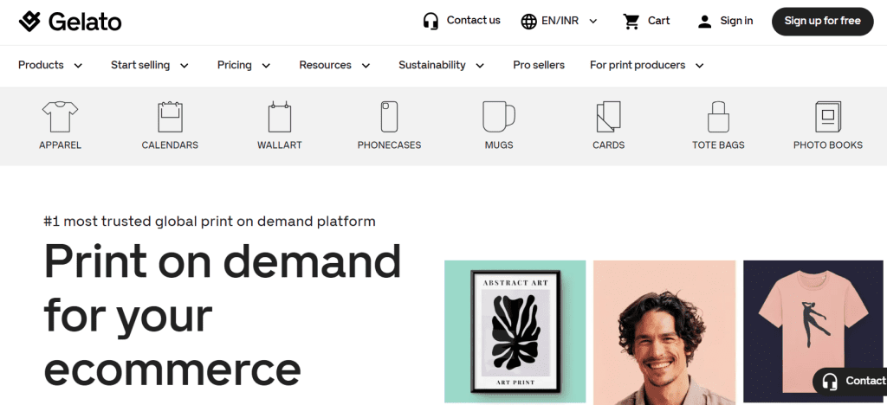Viewport: 887px width, 405px height.
Task: Click the headset icon beside Contact us
Action: [431, 22]
